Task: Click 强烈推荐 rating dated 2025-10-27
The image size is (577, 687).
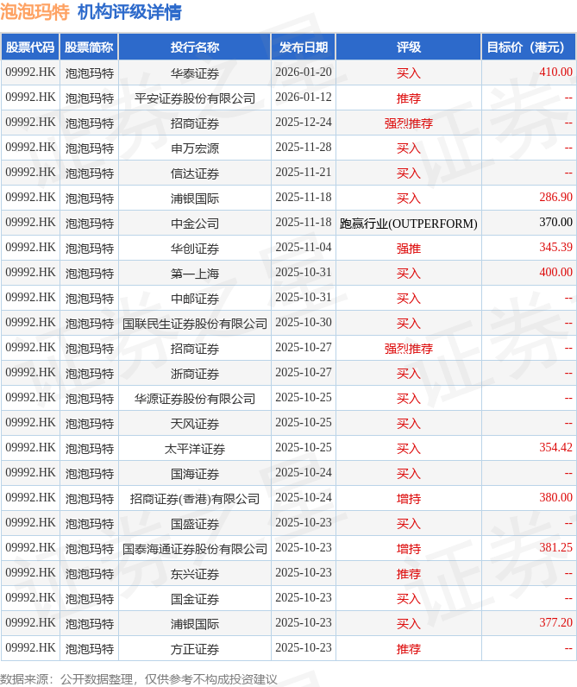Action: pos(409,348)
